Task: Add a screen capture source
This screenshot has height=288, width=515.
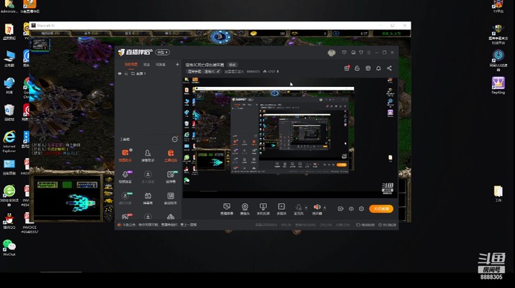Action: (227, 209)
